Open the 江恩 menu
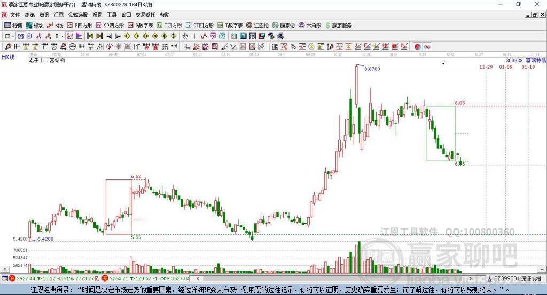Viewport: 547px width, 295px height. coord(59,14)
